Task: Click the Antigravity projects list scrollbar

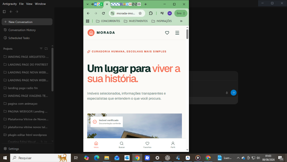Action: (x=52, y=70)
